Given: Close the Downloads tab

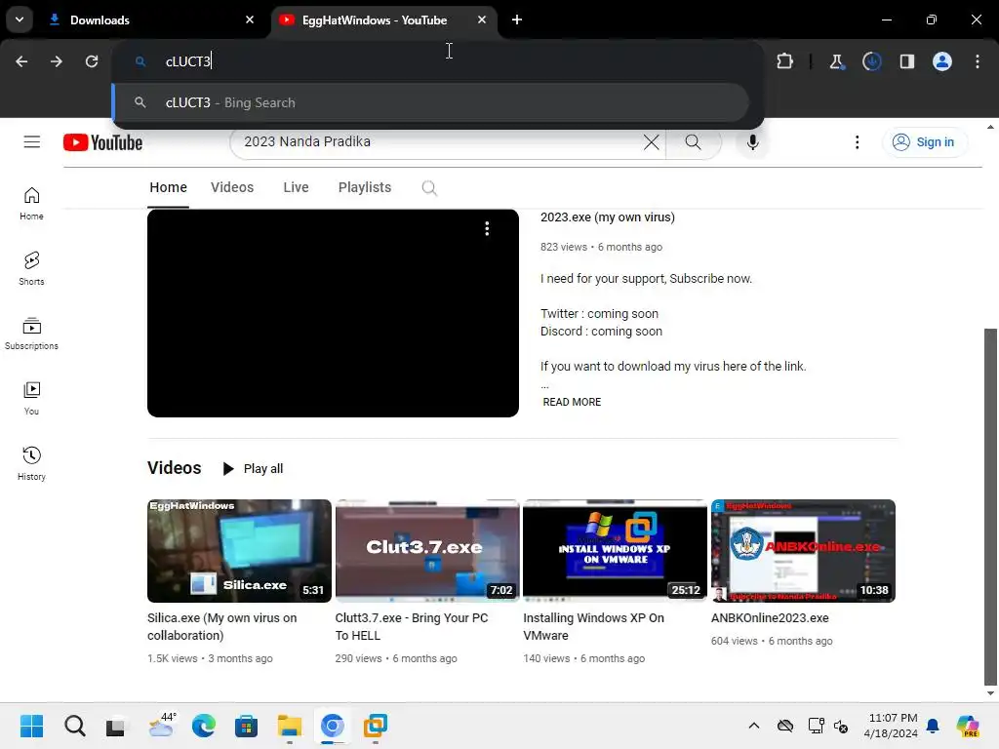Looking at the screenshot, I should [250, 20].
